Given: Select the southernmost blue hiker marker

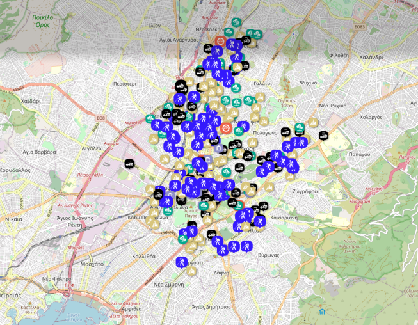Looking at the screenshot, I should 182,262.
